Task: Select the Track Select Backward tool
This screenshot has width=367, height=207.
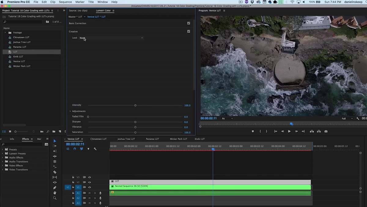Action: (x=55, y=151)
